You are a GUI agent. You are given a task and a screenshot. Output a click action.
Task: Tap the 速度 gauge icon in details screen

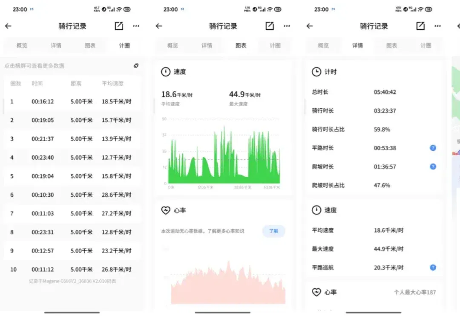point(316,210)
